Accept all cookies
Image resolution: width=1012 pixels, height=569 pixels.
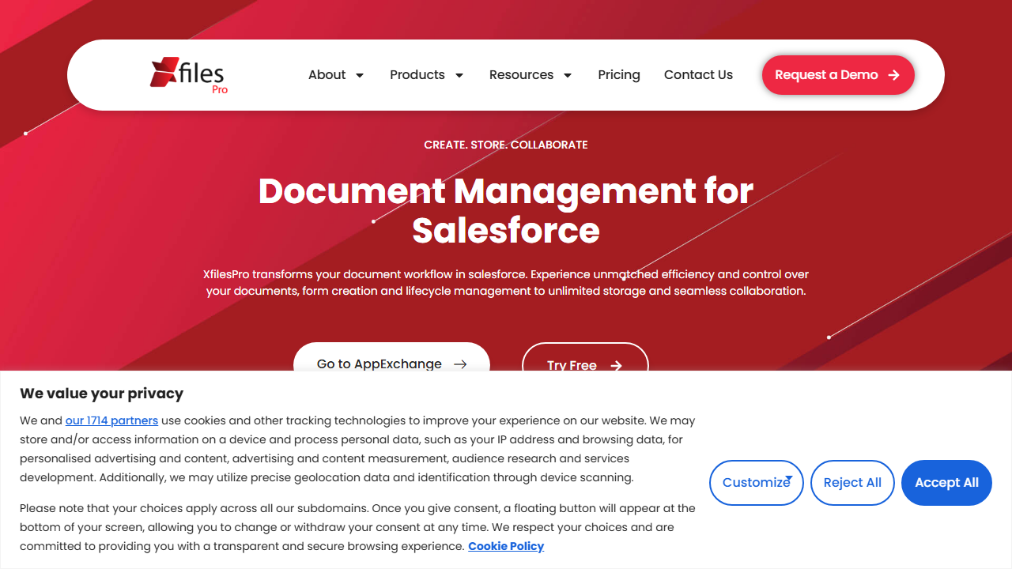(946, 483)
